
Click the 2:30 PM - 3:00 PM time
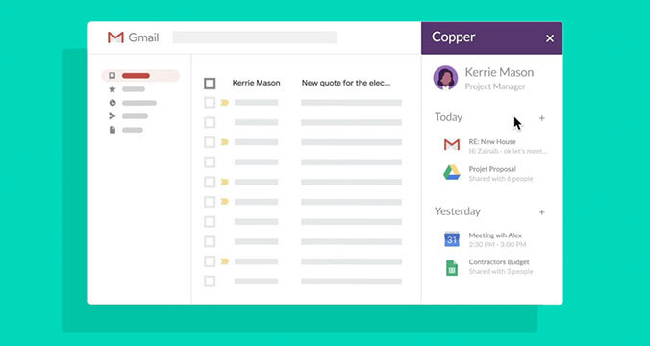[497, 244]
